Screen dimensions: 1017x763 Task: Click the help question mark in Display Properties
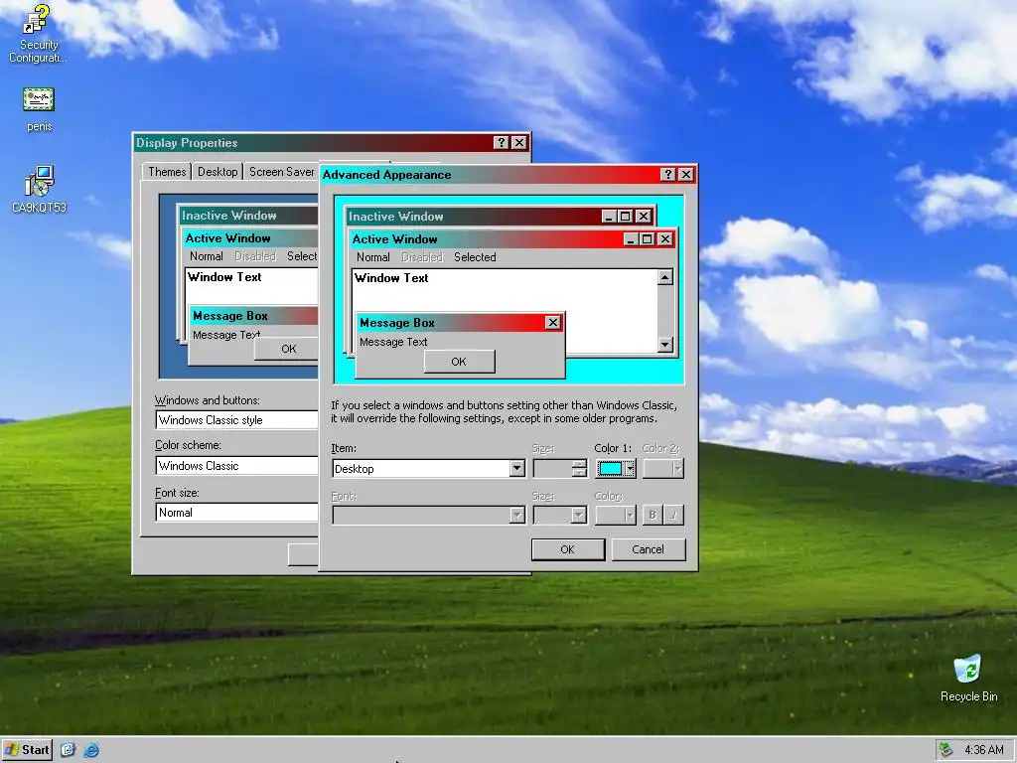point(501,143)
